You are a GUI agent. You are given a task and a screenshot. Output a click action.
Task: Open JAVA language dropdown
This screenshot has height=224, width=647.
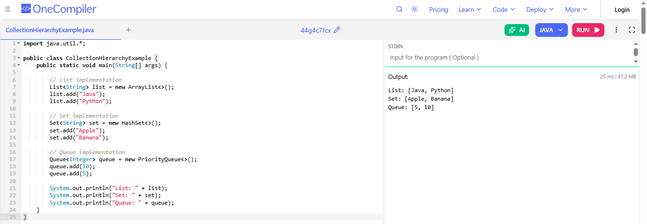[551, 30]
